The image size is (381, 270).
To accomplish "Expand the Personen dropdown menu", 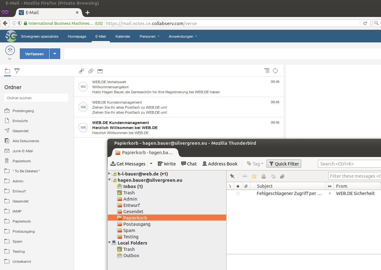I will pos(149,36).
